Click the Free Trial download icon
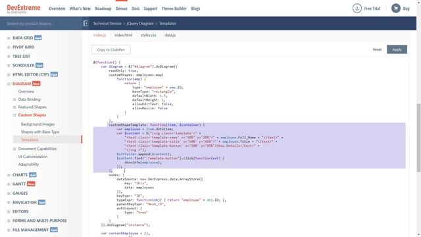The height and width of the screenshot is (237, 421). pos(357,9)
